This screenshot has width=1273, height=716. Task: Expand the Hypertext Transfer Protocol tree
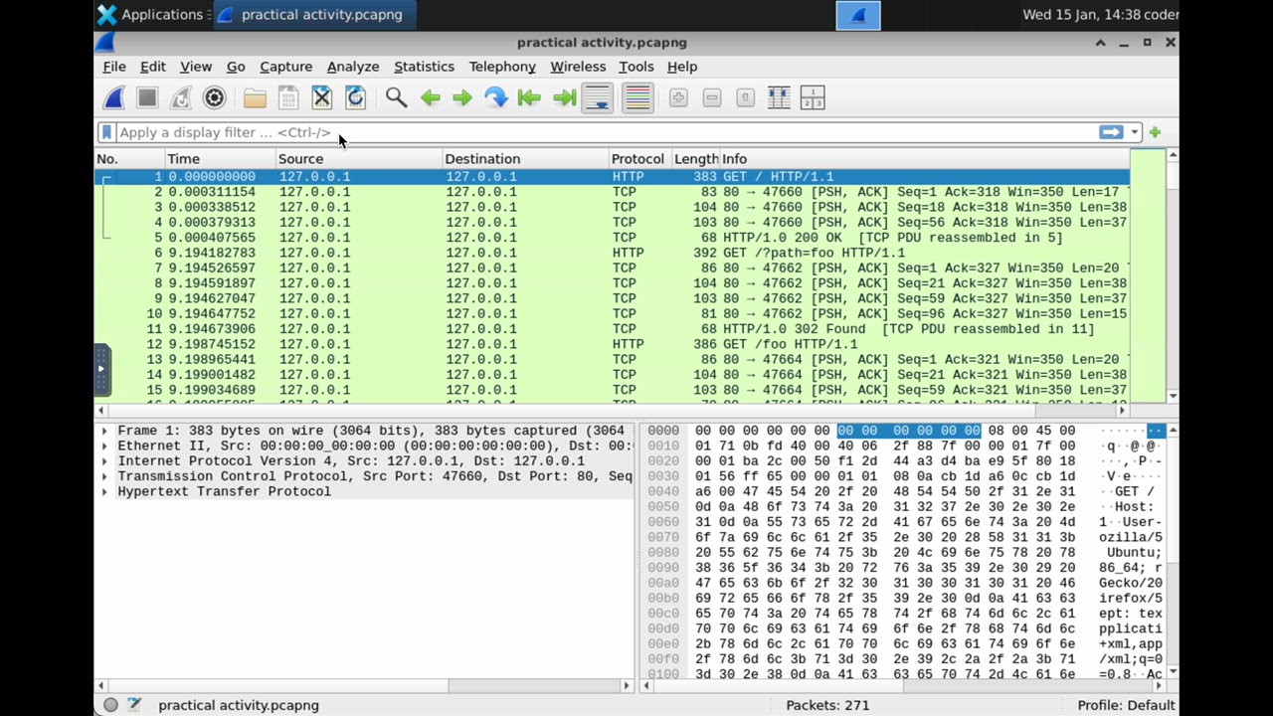104,491
